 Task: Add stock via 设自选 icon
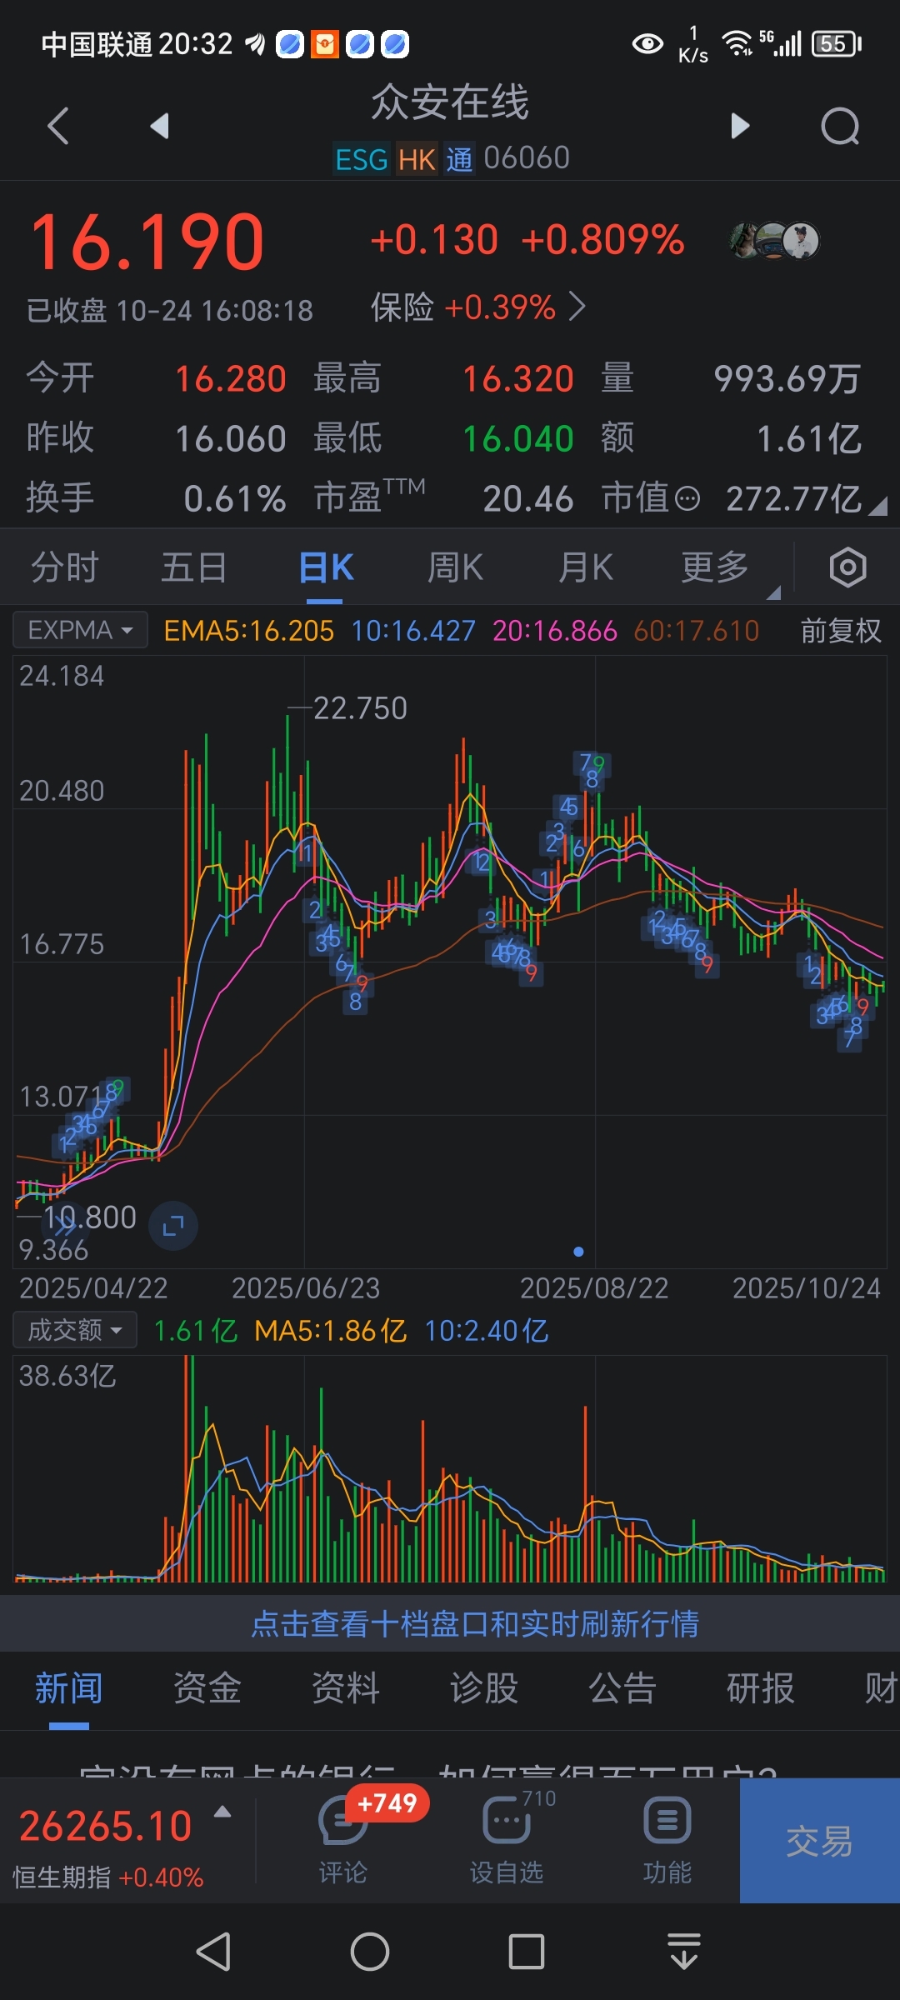pyautogui.click(x=506, y=1840)
